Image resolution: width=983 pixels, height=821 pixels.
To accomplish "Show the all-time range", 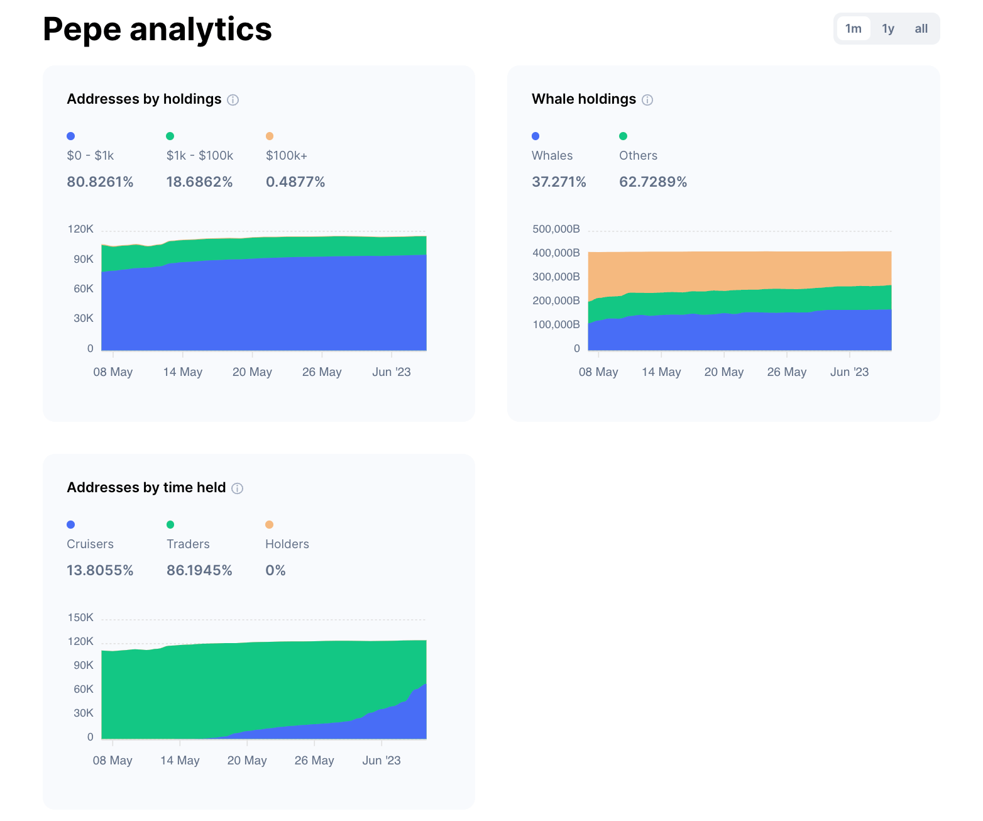I will click(921, 28).
